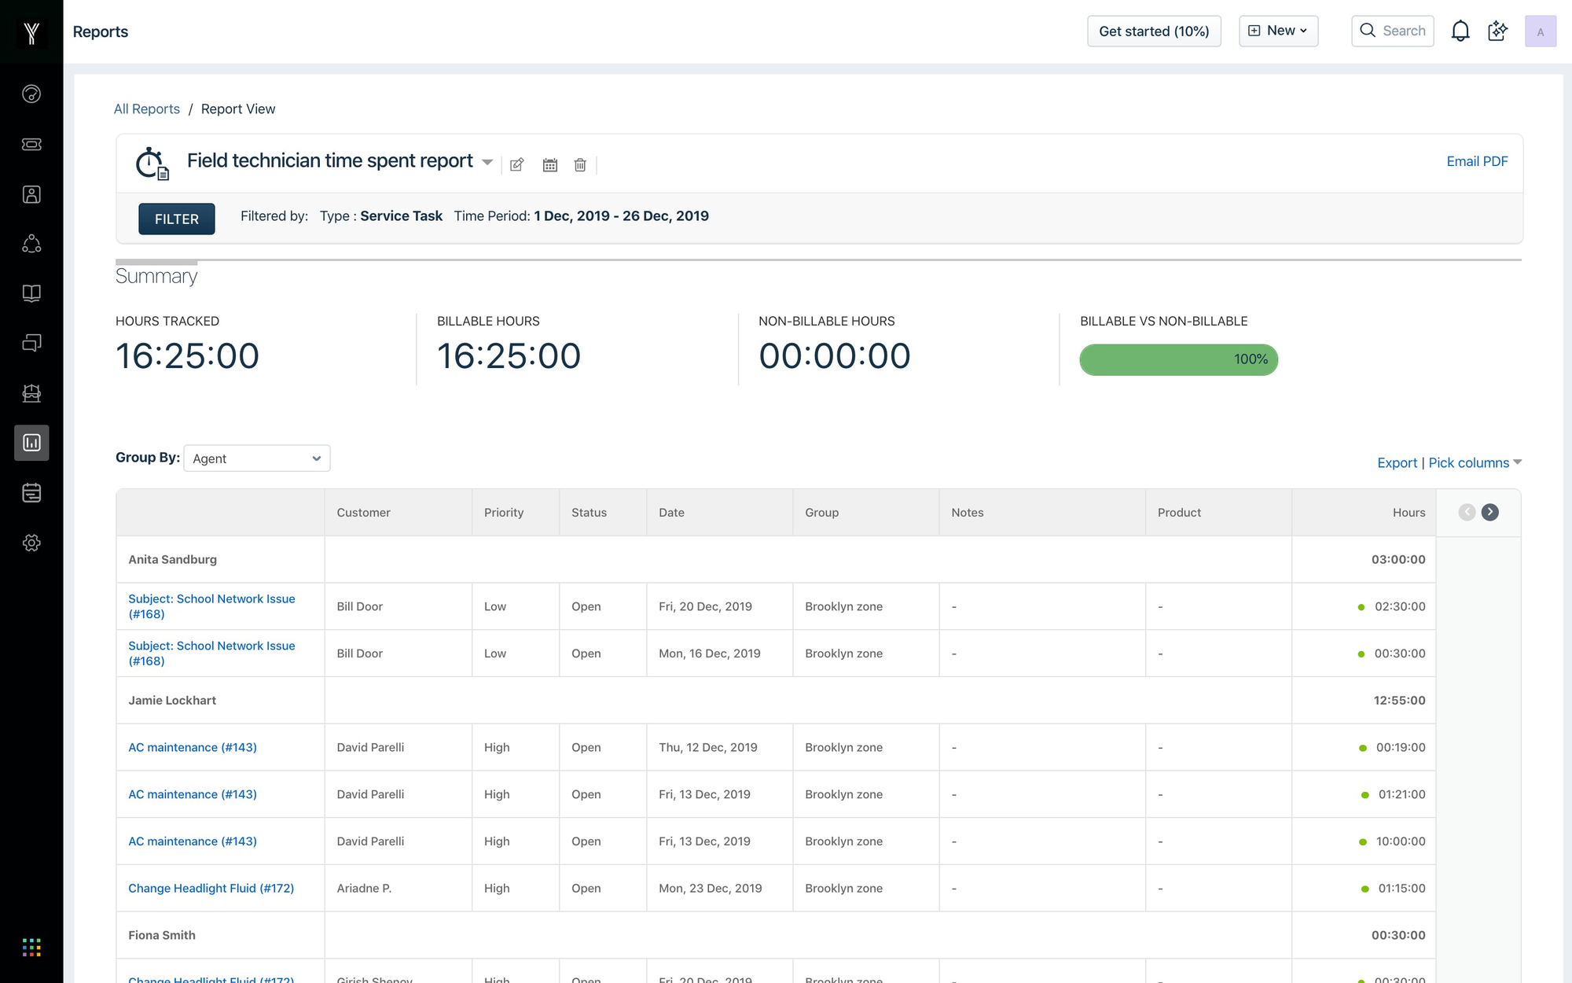Open the field service icon in sidebar
This screenshot has width=1572, height=983.
tap(31, 393)
